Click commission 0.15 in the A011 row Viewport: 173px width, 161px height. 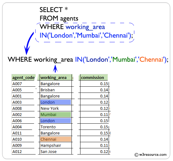(94, 133)
